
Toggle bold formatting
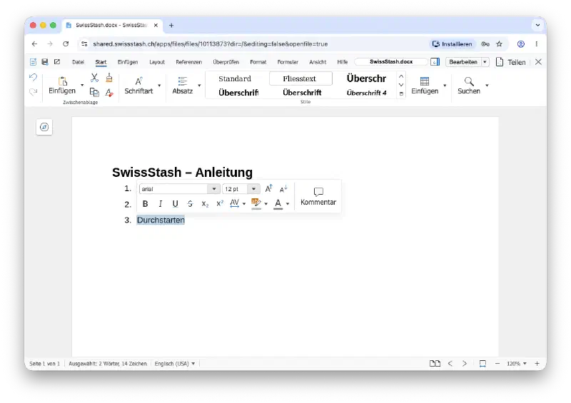[146, 204]
